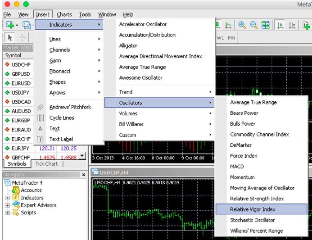Select Alligator indicator
The height and width of the screenshot is (240, 312).
point(160,45)
